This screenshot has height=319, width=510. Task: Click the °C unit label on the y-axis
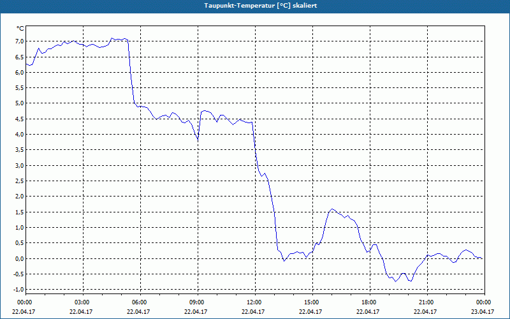20,29
